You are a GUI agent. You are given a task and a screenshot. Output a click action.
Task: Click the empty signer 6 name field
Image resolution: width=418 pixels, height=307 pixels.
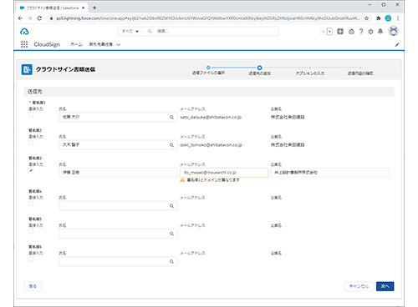[118, 261]
